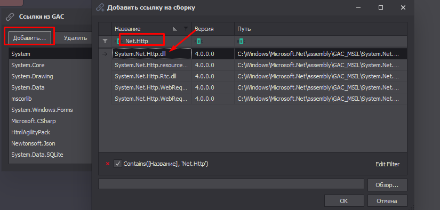440x210 pixels.
Task: Click path cell of System.Net.Http.dll row
Action: coord(321,54)
